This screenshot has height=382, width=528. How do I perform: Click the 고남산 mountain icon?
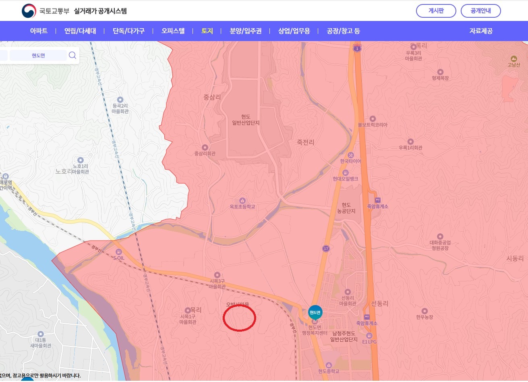pyautogui.click(x=514, y=59)
